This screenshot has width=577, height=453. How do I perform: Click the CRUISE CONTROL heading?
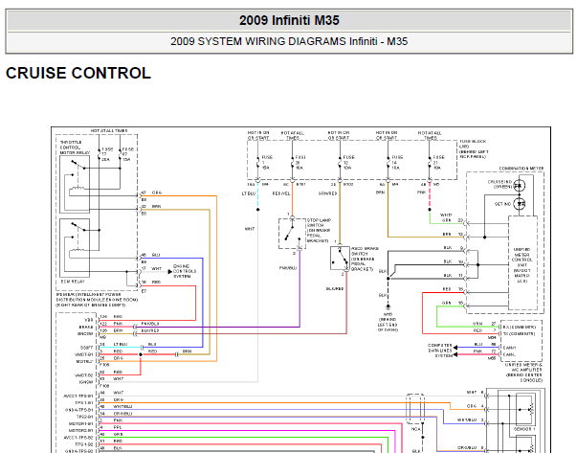78,73
